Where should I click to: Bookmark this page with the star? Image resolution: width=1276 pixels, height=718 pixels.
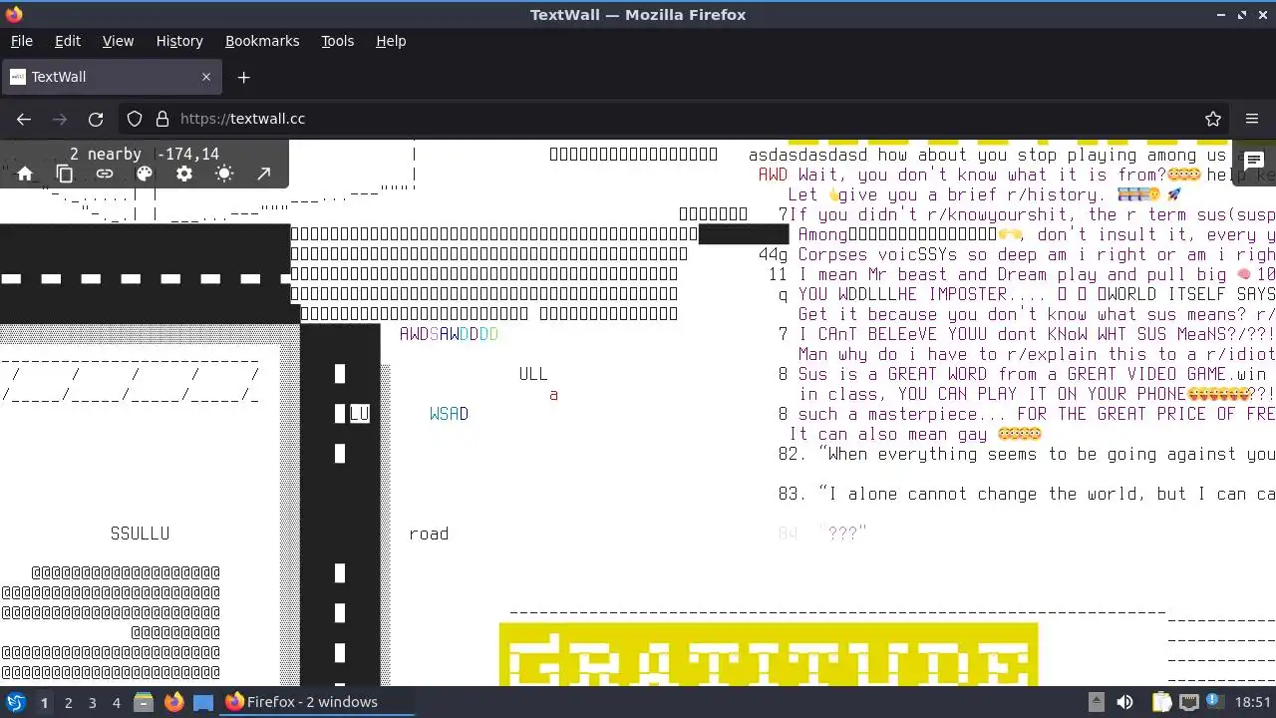point(1213,119)
